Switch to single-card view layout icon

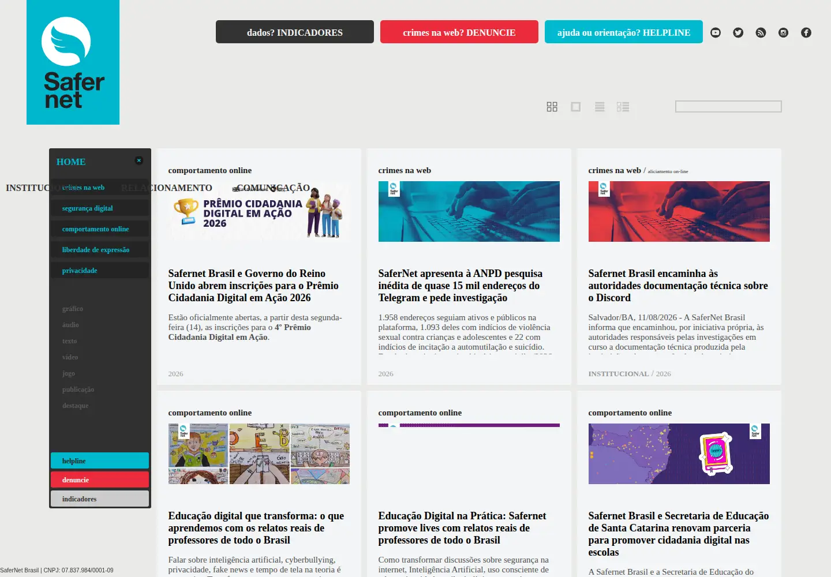[x=575, y=107]
